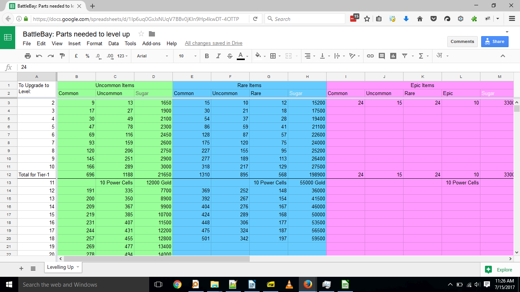Click the insert chart icon
Viewport: 520px width, 292px height.
393,56
